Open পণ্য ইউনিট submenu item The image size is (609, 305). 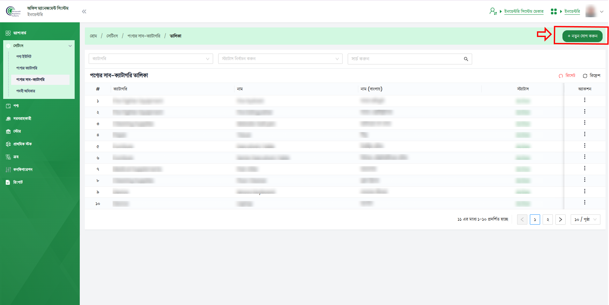point(24,56)
